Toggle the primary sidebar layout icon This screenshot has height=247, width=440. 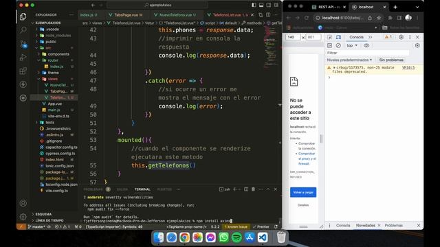coord(254,5)
